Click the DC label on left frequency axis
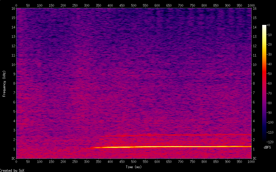The height and width of the screenshot is (172, 276). click(13, 158)
